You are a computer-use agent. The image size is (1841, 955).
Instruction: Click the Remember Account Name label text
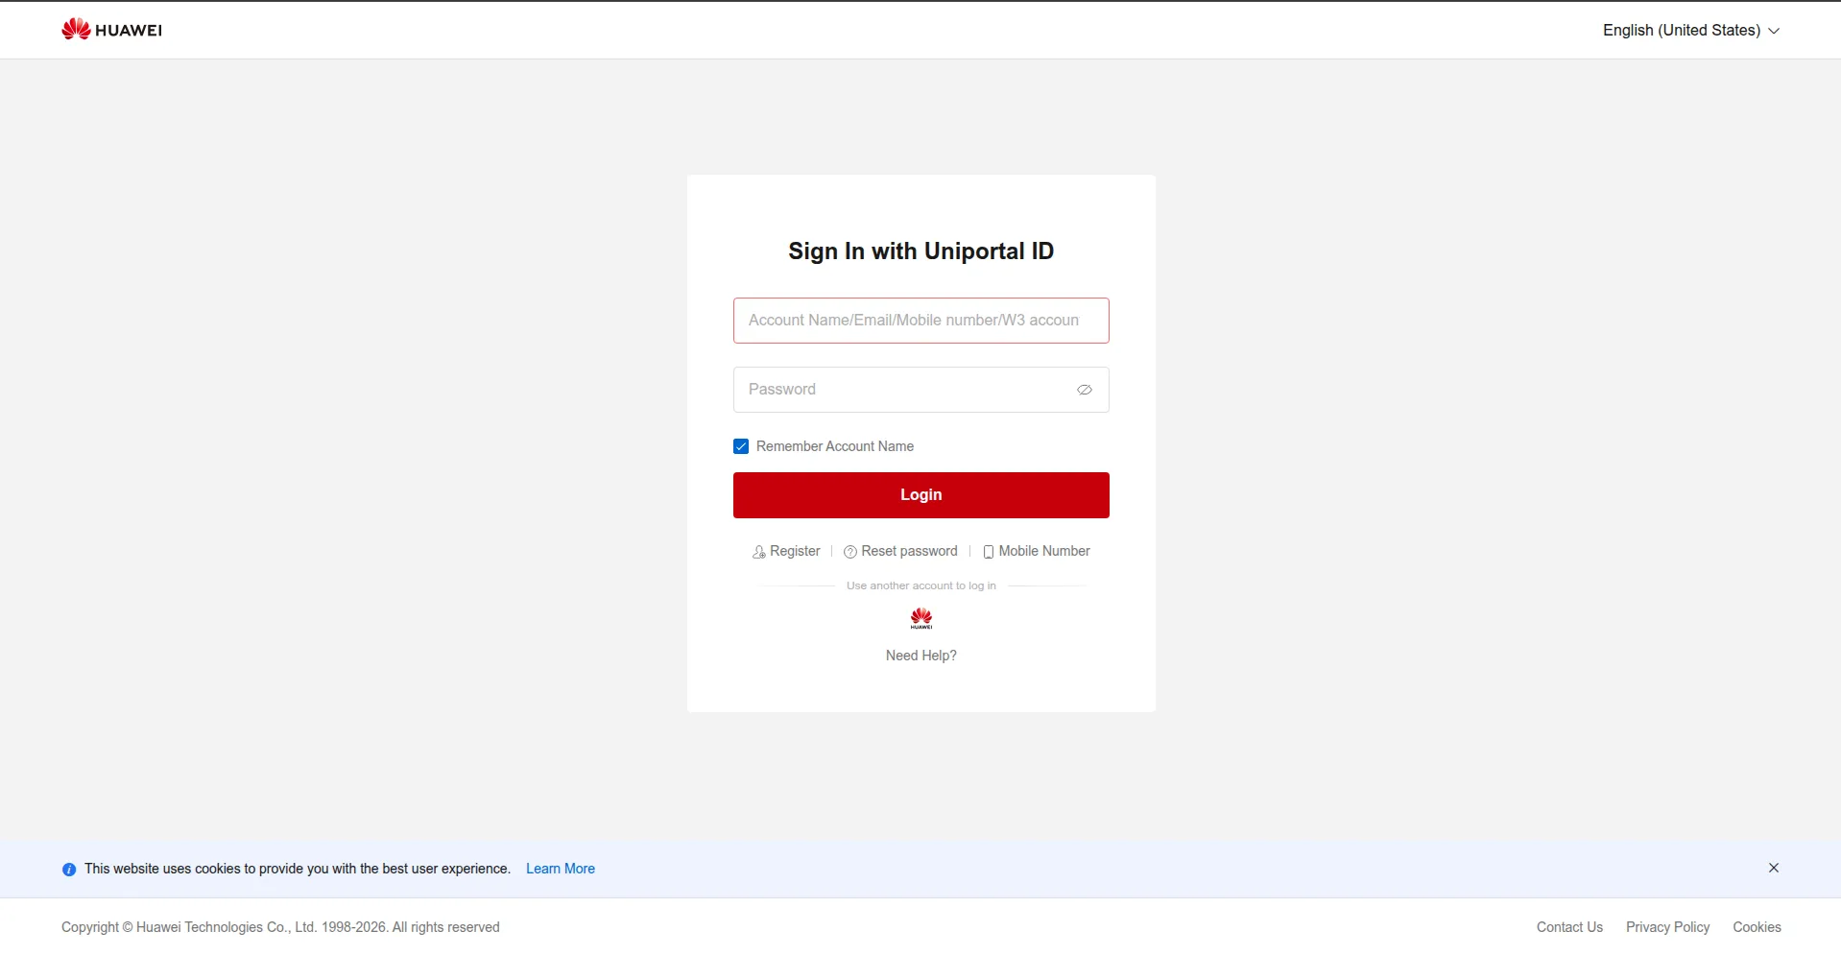pyautogui.click(x=834, y=446)
